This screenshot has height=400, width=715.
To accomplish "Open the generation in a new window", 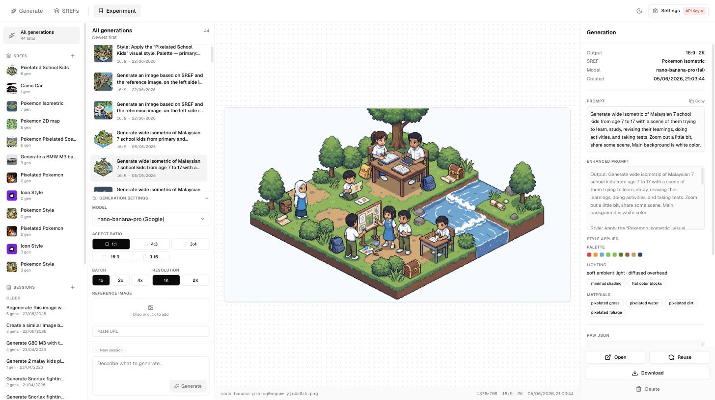I will click(x=615, y=357).
